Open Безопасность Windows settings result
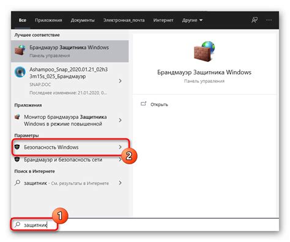This screenshot has width=290, height=242. coord(70,147)
